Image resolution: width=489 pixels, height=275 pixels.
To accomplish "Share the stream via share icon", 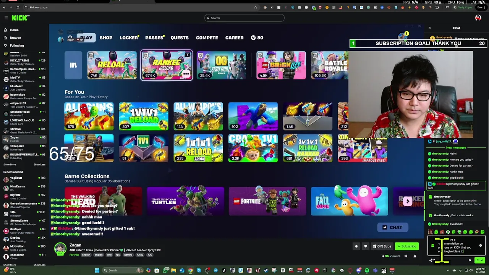I will (x=406, y=256).
